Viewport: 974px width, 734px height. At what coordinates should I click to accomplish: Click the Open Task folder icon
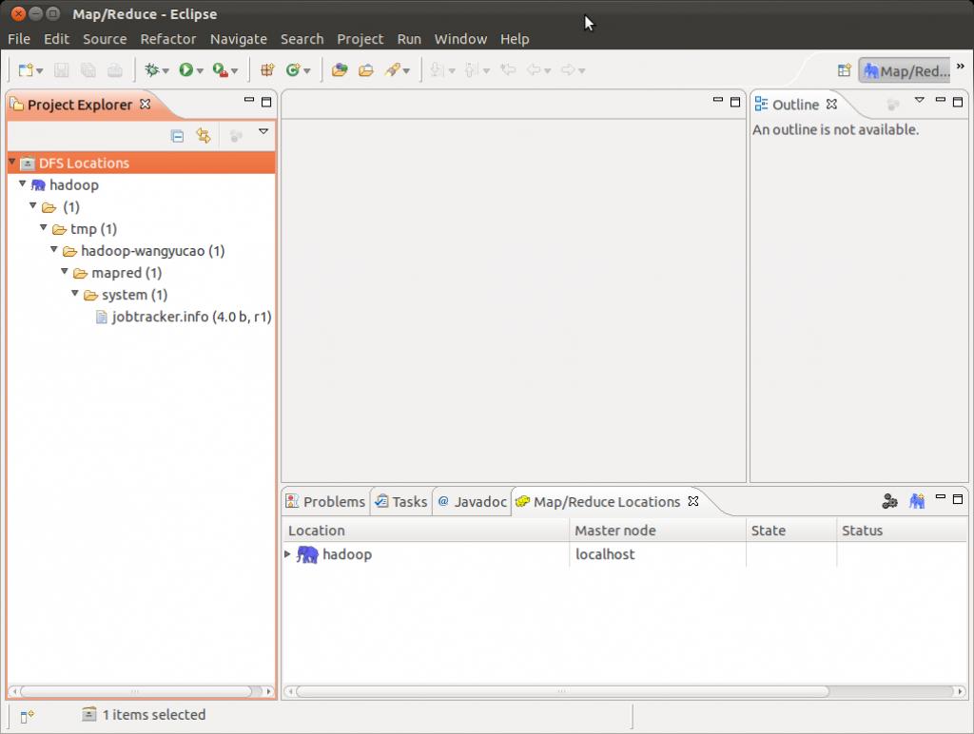pos(366,70)
